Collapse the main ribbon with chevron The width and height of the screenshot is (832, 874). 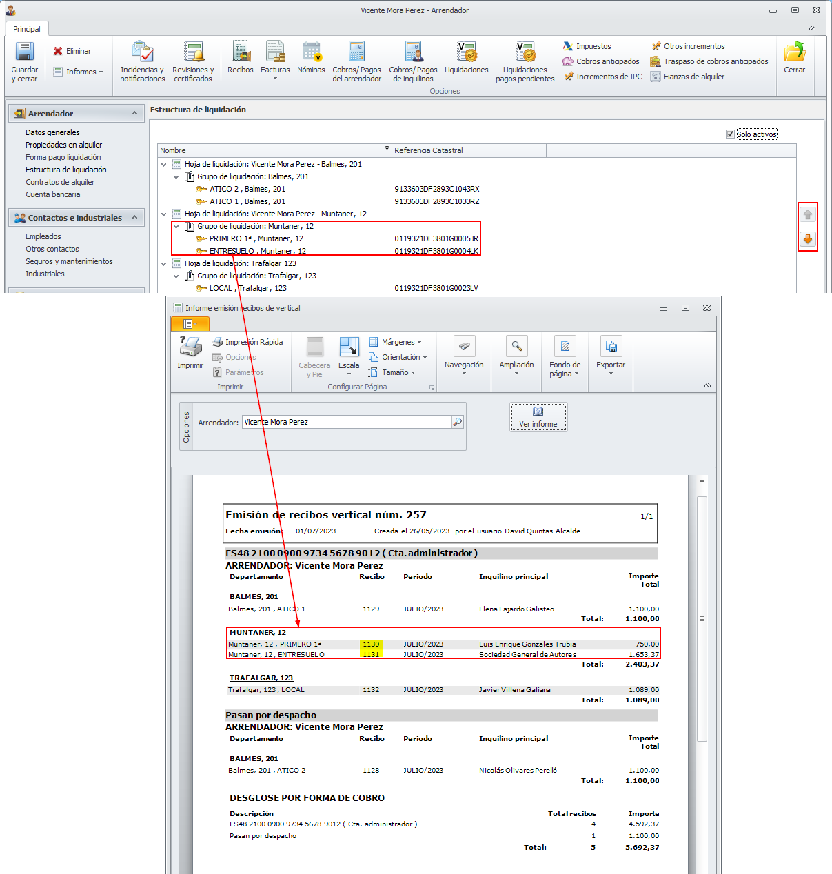coord(812,28)
